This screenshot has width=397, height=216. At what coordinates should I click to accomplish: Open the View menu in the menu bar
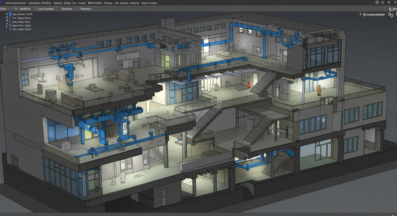[58, 3]
